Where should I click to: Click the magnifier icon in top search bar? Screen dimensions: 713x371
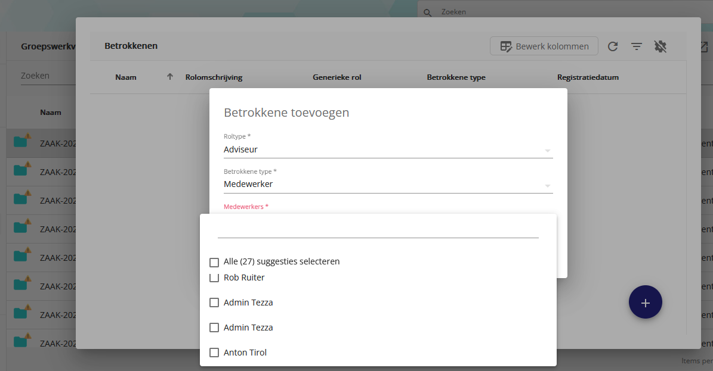[x=427, y=13]
